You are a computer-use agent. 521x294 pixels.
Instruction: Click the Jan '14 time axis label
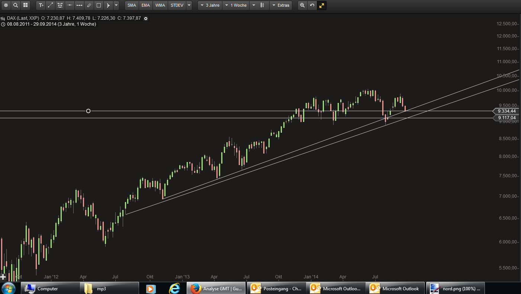(x=311, y=277)
